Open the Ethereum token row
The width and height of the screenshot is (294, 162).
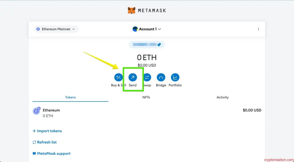(147, 113)
